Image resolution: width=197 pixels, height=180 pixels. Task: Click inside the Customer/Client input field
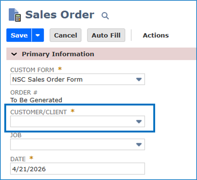point(71,121)
